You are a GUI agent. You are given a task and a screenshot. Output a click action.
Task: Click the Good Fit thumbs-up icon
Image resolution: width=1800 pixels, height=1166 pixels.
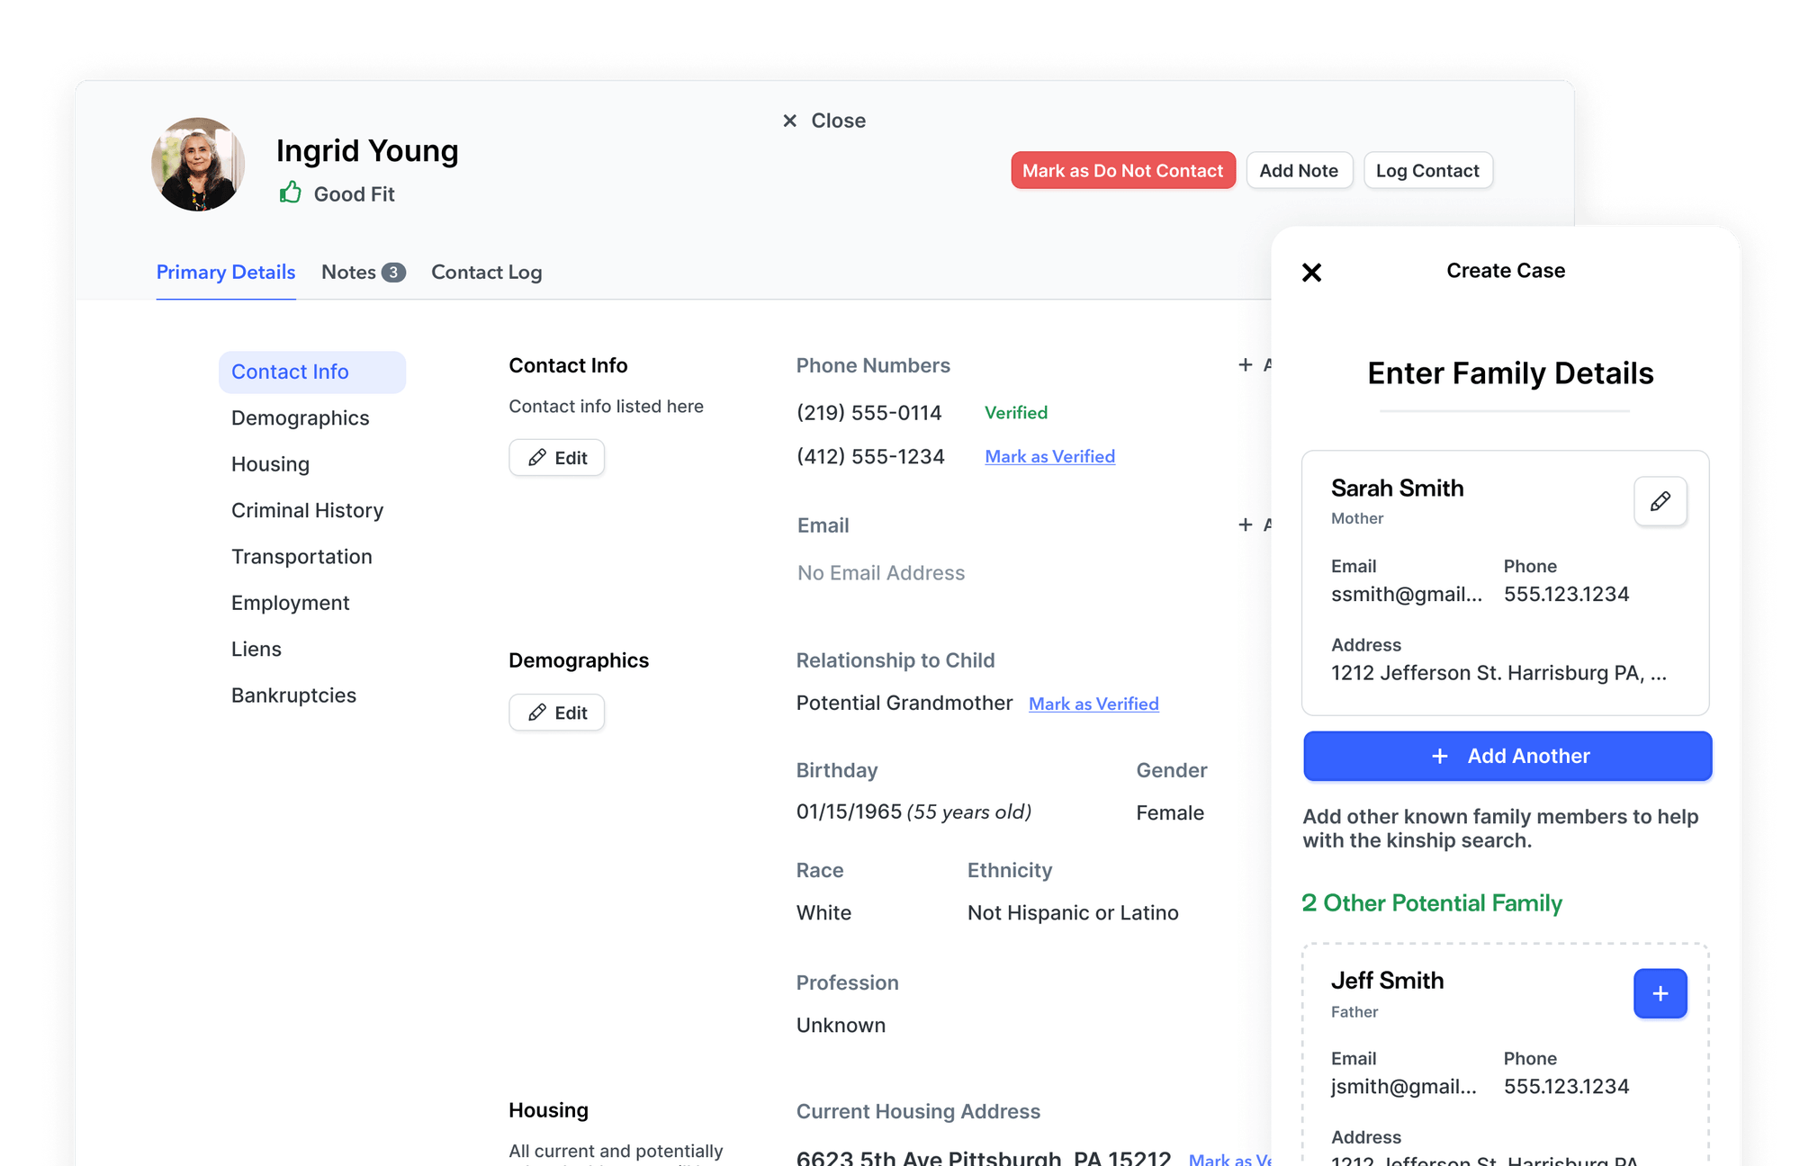click(x=290, y=193)
